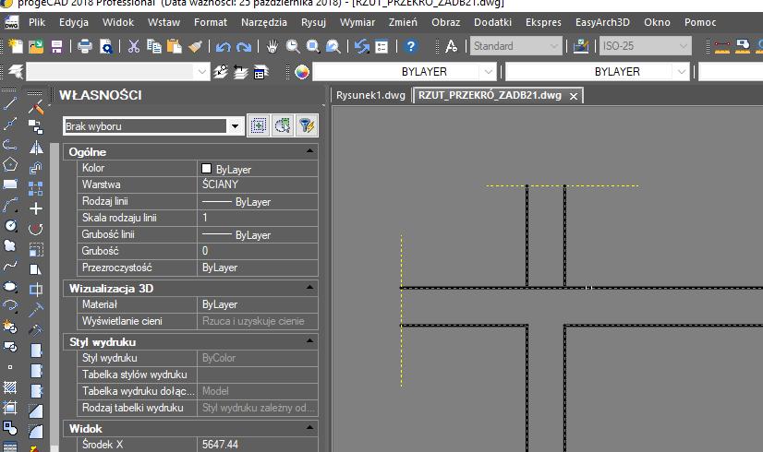Open text style icon with letter A

(x=451, y=46)
